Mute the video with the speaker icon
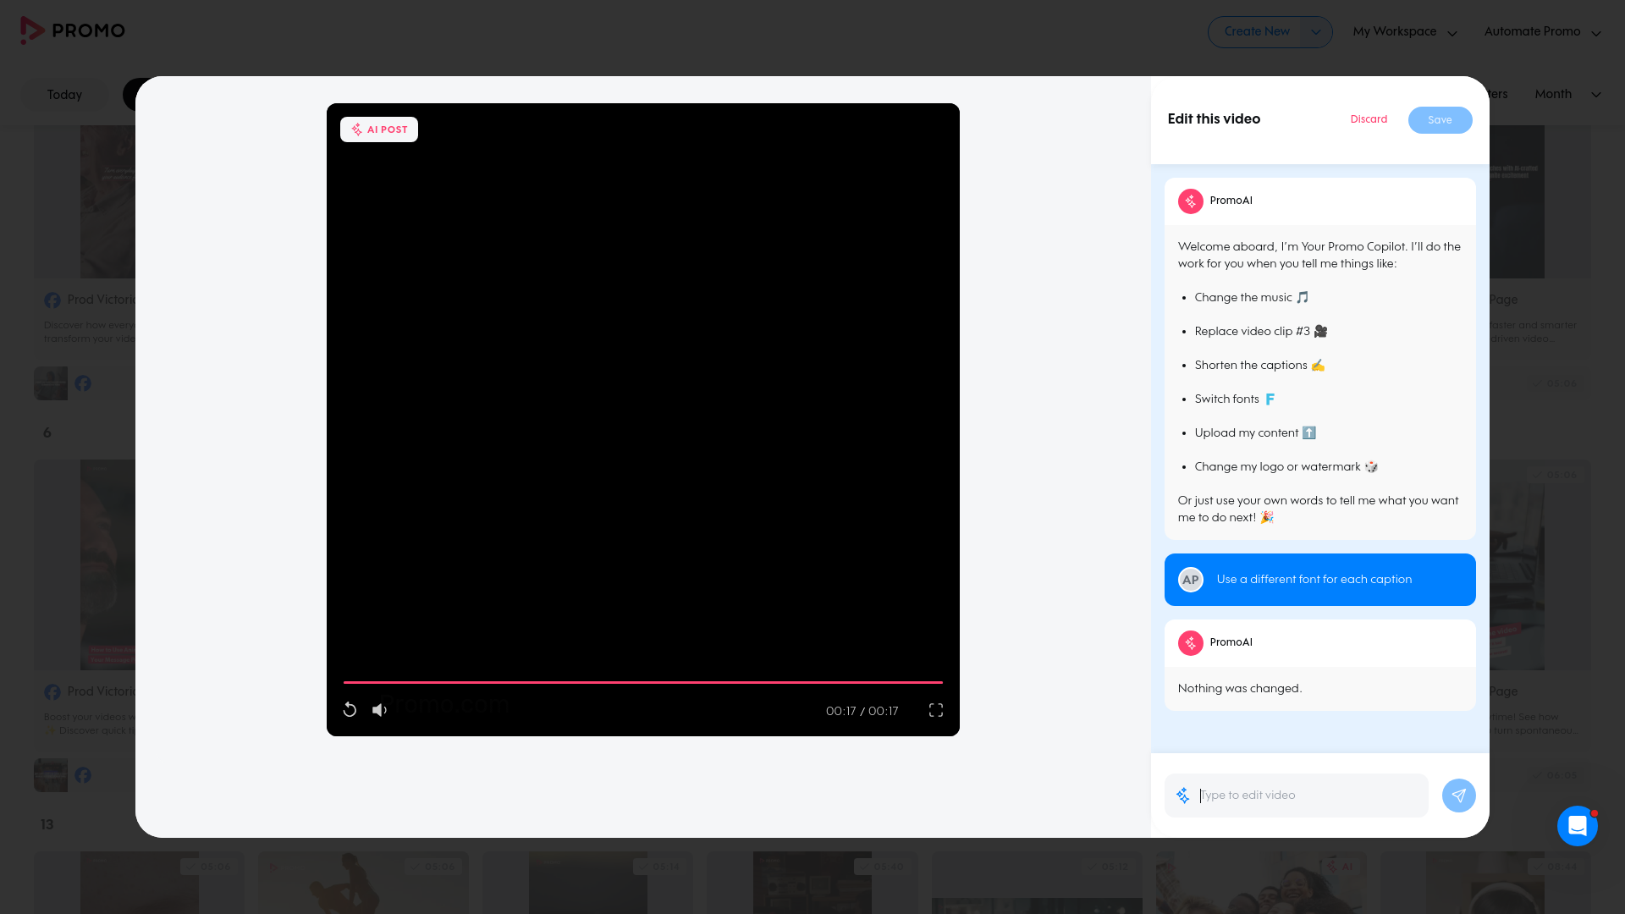The image size is (1625, 914). tap(379, 710)
